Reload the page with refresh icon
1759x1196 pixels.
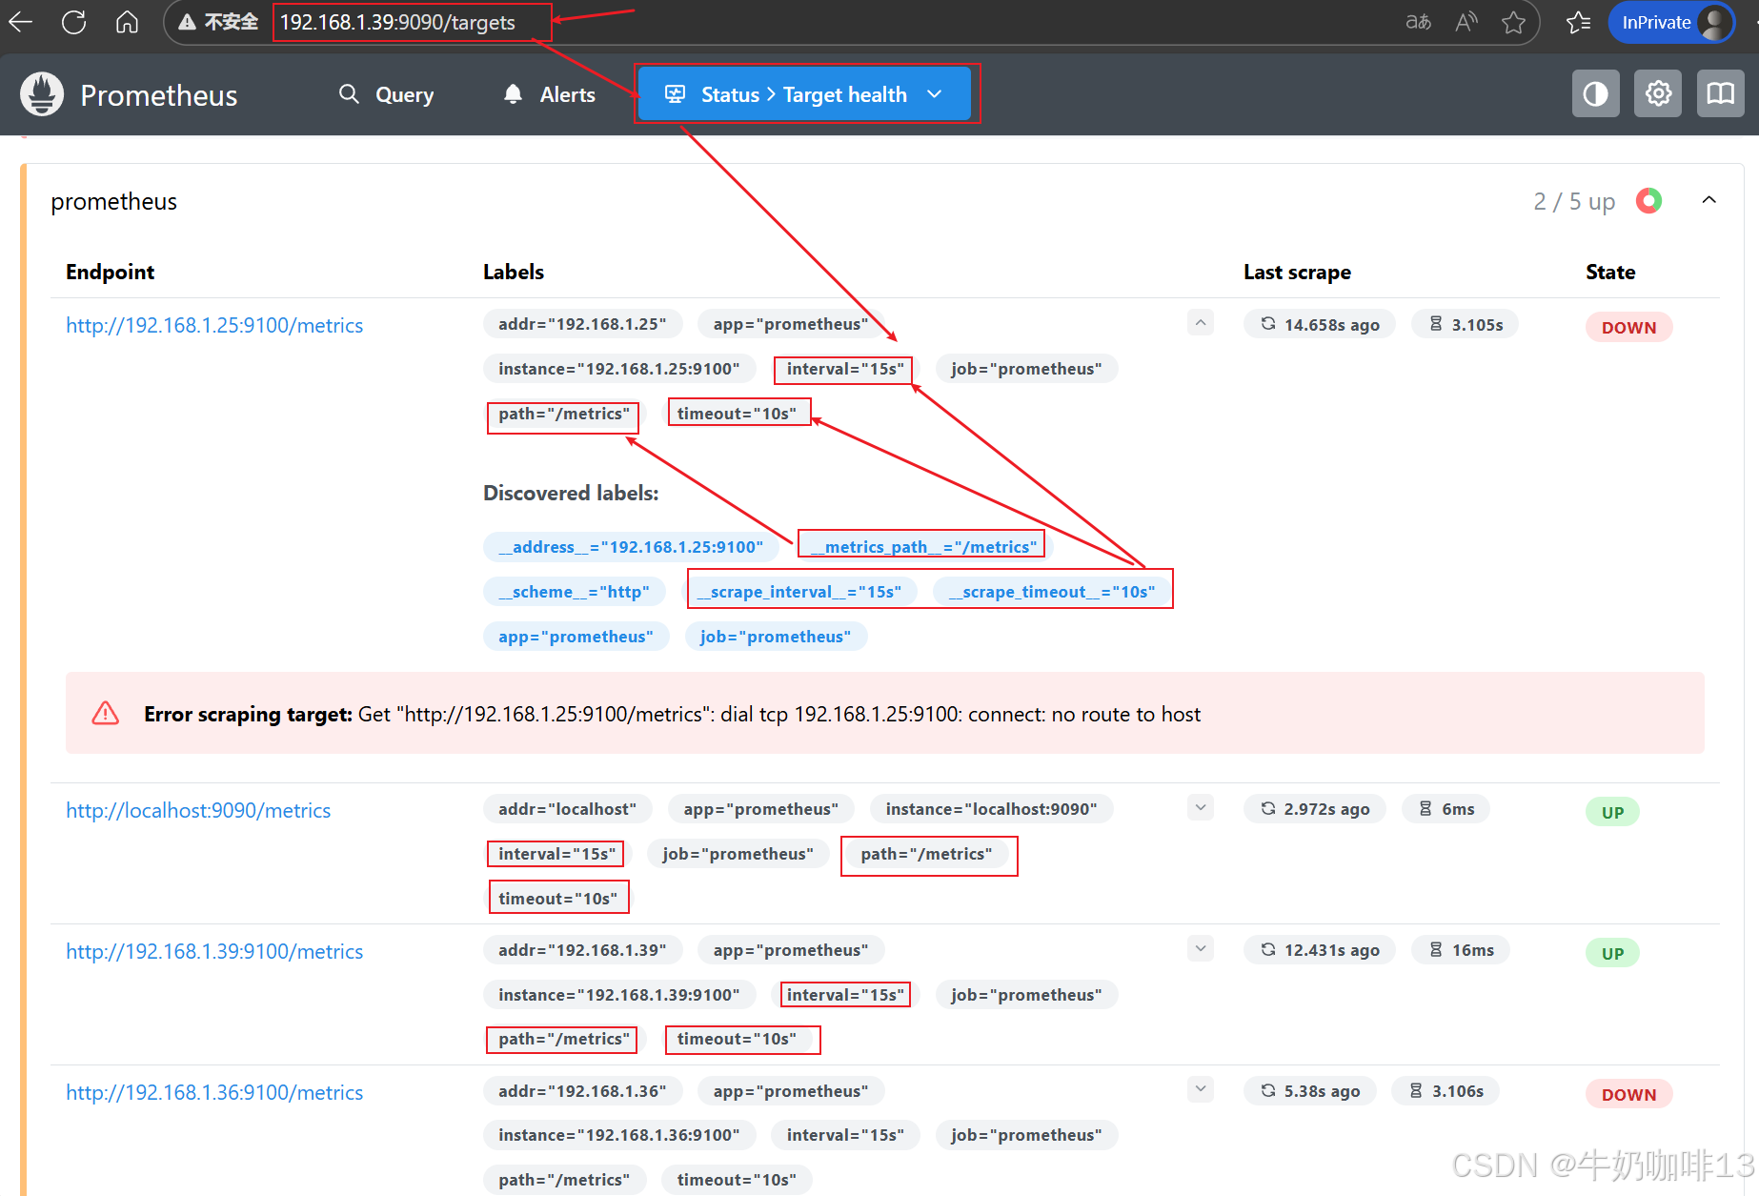coord(73,22)
